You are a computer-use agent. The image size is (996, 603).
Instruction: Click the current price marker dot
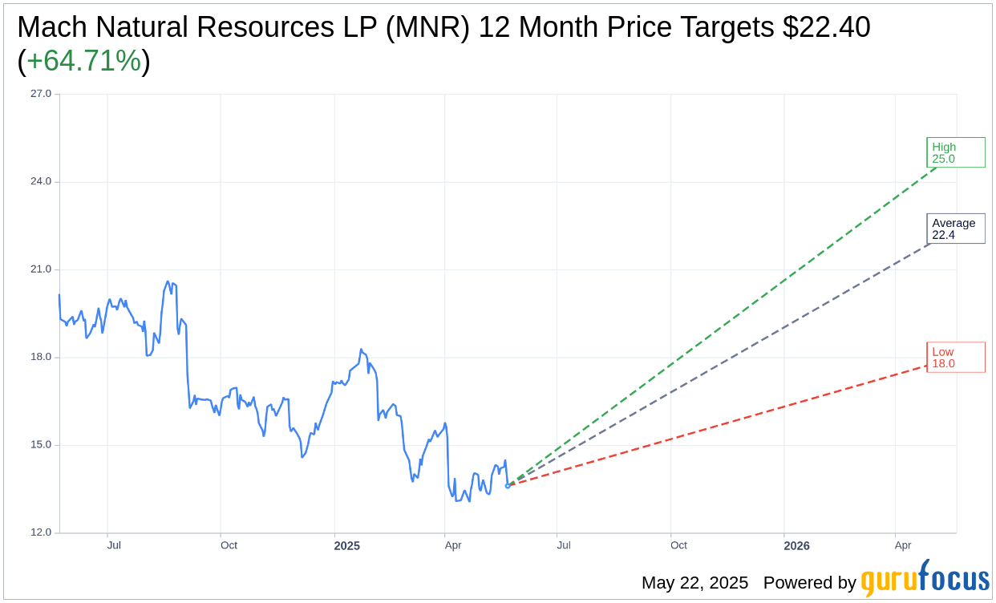(508, 486)
